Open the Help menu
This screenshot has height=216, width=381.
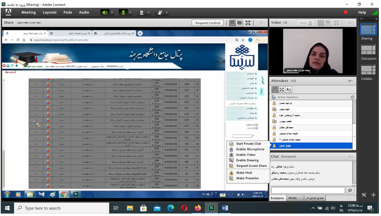tap(362, 12)
